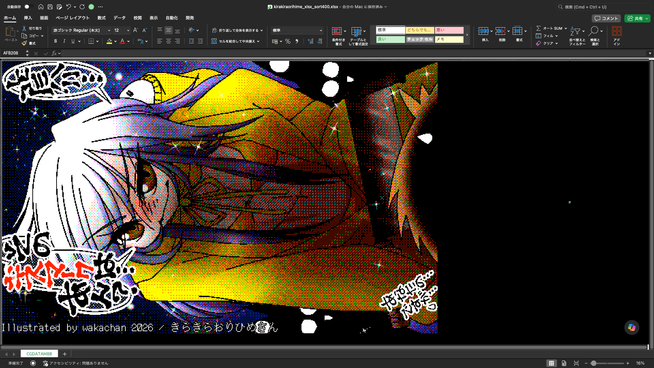The height and width of the screenshot is (368, 654).
Task: Open the Data ribbon tab
Action: pyautogui.click(x=120, y=18)
